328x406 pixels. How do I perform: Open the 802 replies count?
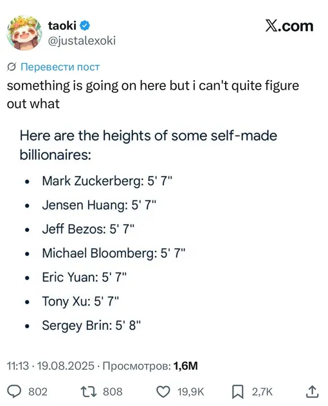38,392
